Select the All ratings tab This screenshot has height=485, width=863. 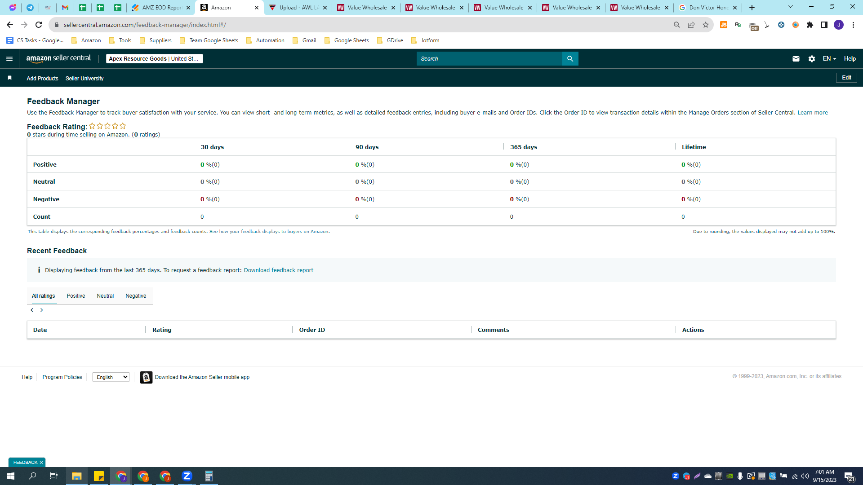(x=43, y=296)
